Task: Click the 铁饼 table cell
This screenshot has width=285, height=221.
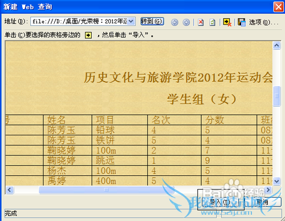Action: tap(120, 140)
